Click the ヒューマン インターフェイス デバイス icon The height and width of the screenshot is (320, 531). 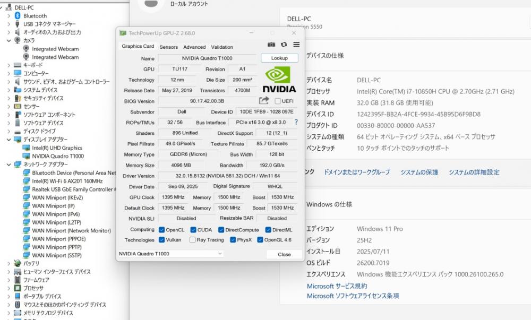coord(18,272)
